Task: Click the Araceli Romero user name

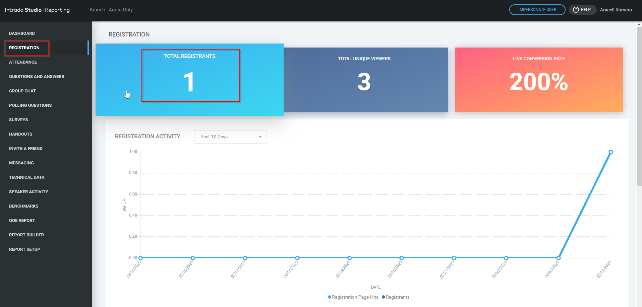Action: [616, 10]
